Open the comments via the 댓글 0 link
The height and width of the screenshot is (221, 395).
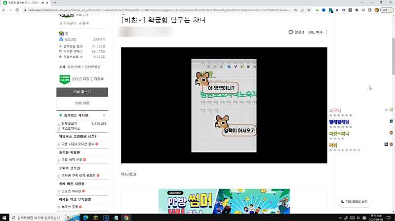(297, 32)
